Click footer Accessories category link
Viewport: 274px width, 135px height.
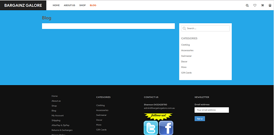(x=102, y=110)
